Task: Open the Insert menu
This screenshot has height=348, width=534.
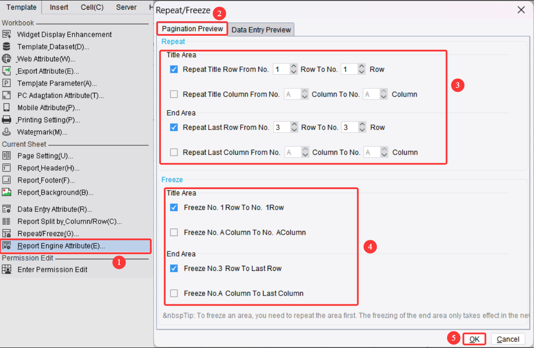Action: 59,7
